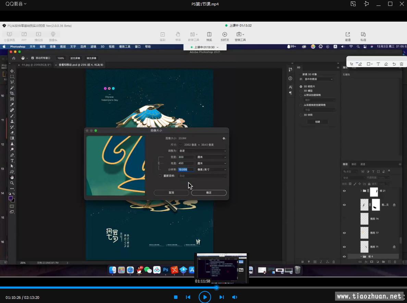
Task: Select the Rectangular Marquee tool
Action: pos(12,76)
